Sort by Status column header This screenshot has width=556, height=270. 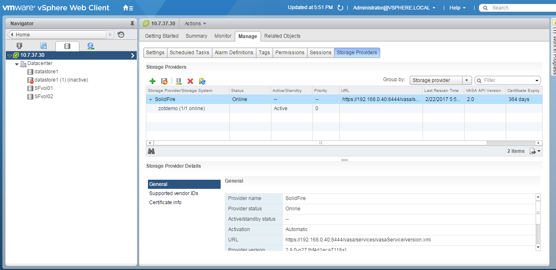click(x=250, y=90)
